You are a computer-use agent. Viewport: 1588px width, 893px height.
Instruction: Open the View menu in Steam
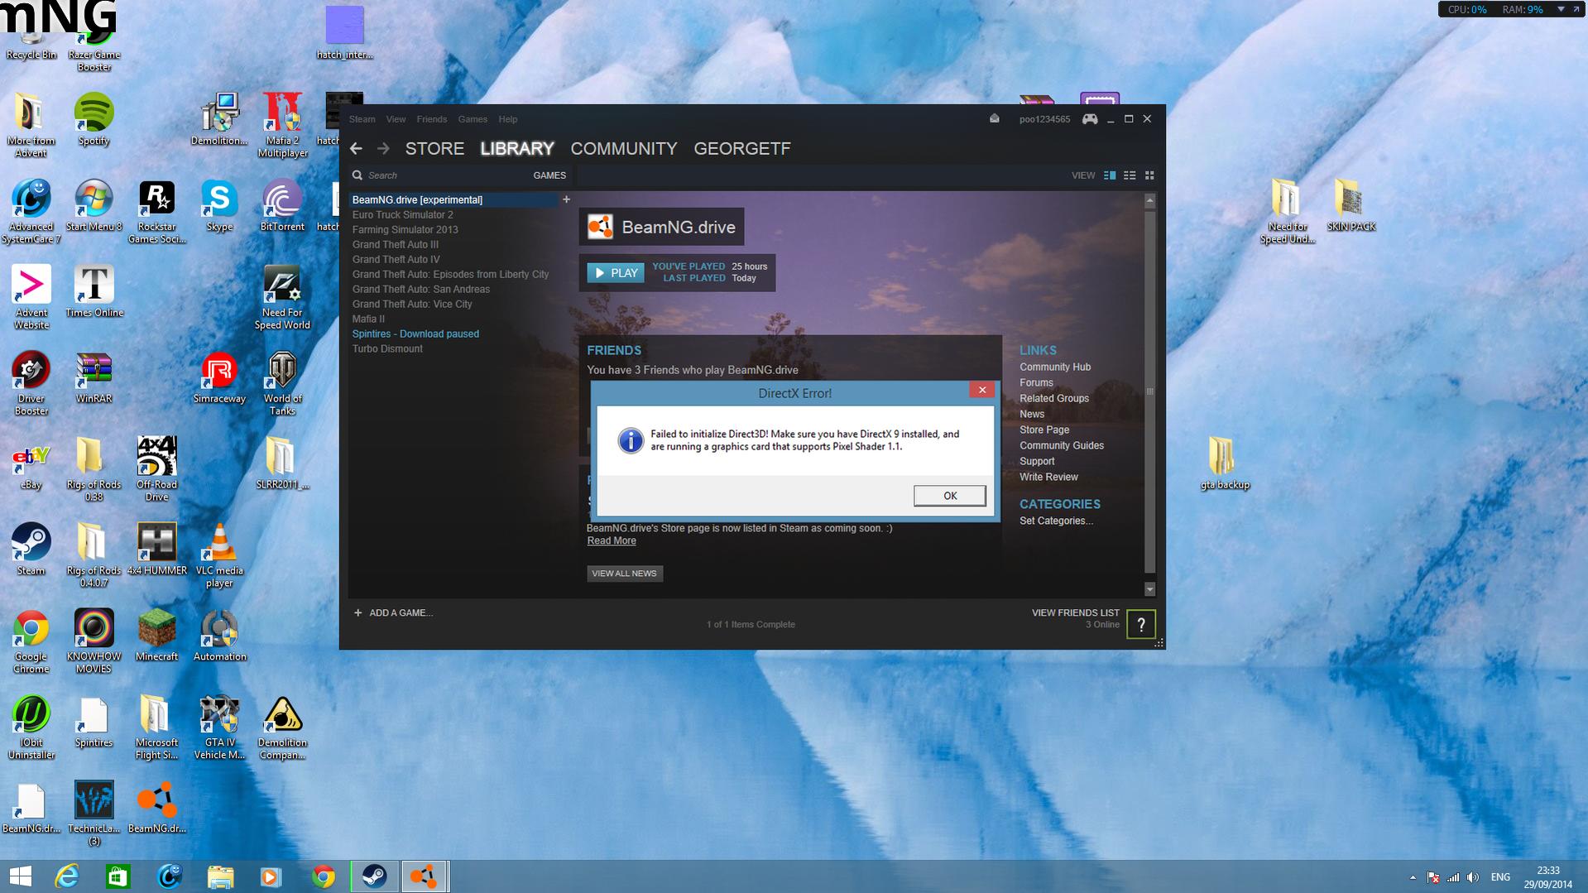pos(396,119)
